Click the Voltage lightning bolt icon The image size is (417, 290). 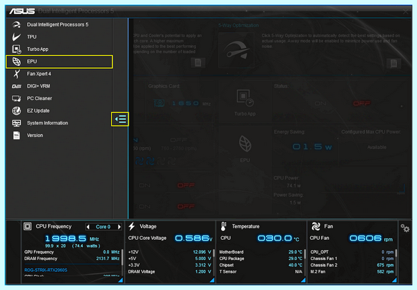pos(131,227)
